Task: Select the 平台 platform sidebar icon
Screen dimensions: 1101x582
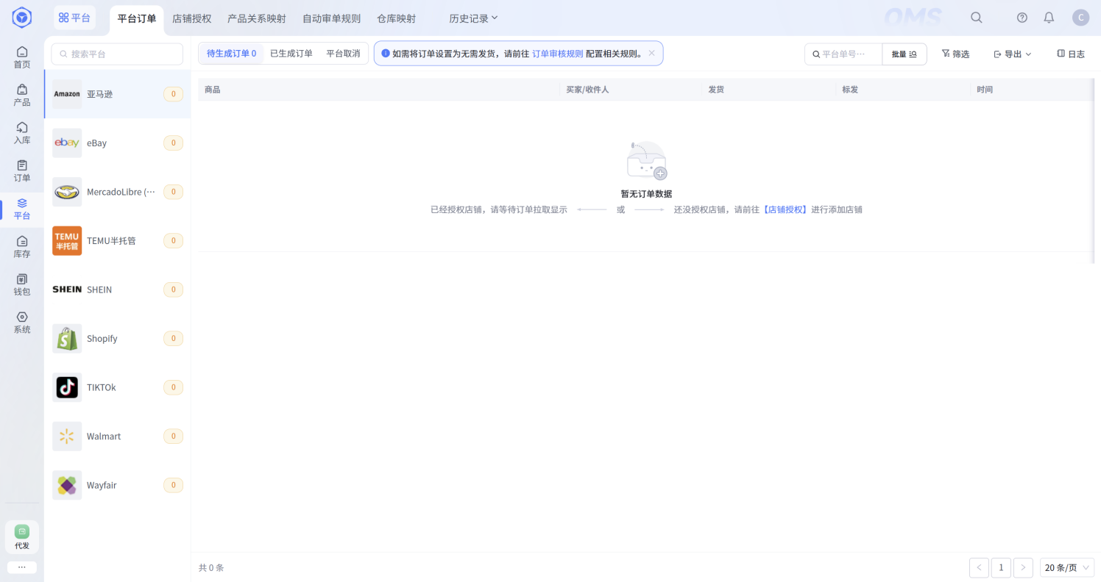Action: click(x=22, y=209)
